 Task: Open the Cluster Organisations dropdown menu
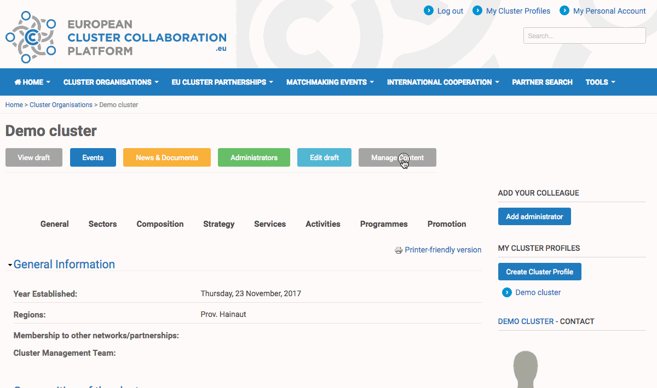[111, 82]
